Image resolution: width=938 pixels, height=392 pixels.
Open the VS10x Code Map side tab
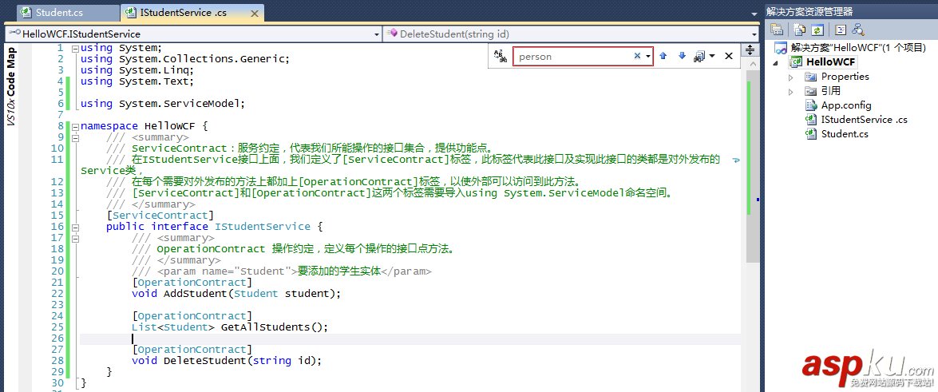[10, 86]
